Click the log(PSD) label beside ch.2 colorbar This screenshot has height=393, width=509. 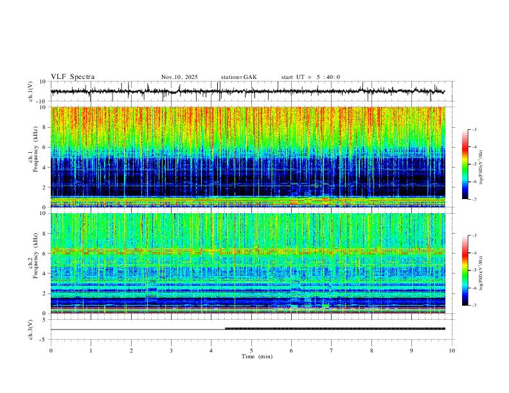tap(481, 273)
